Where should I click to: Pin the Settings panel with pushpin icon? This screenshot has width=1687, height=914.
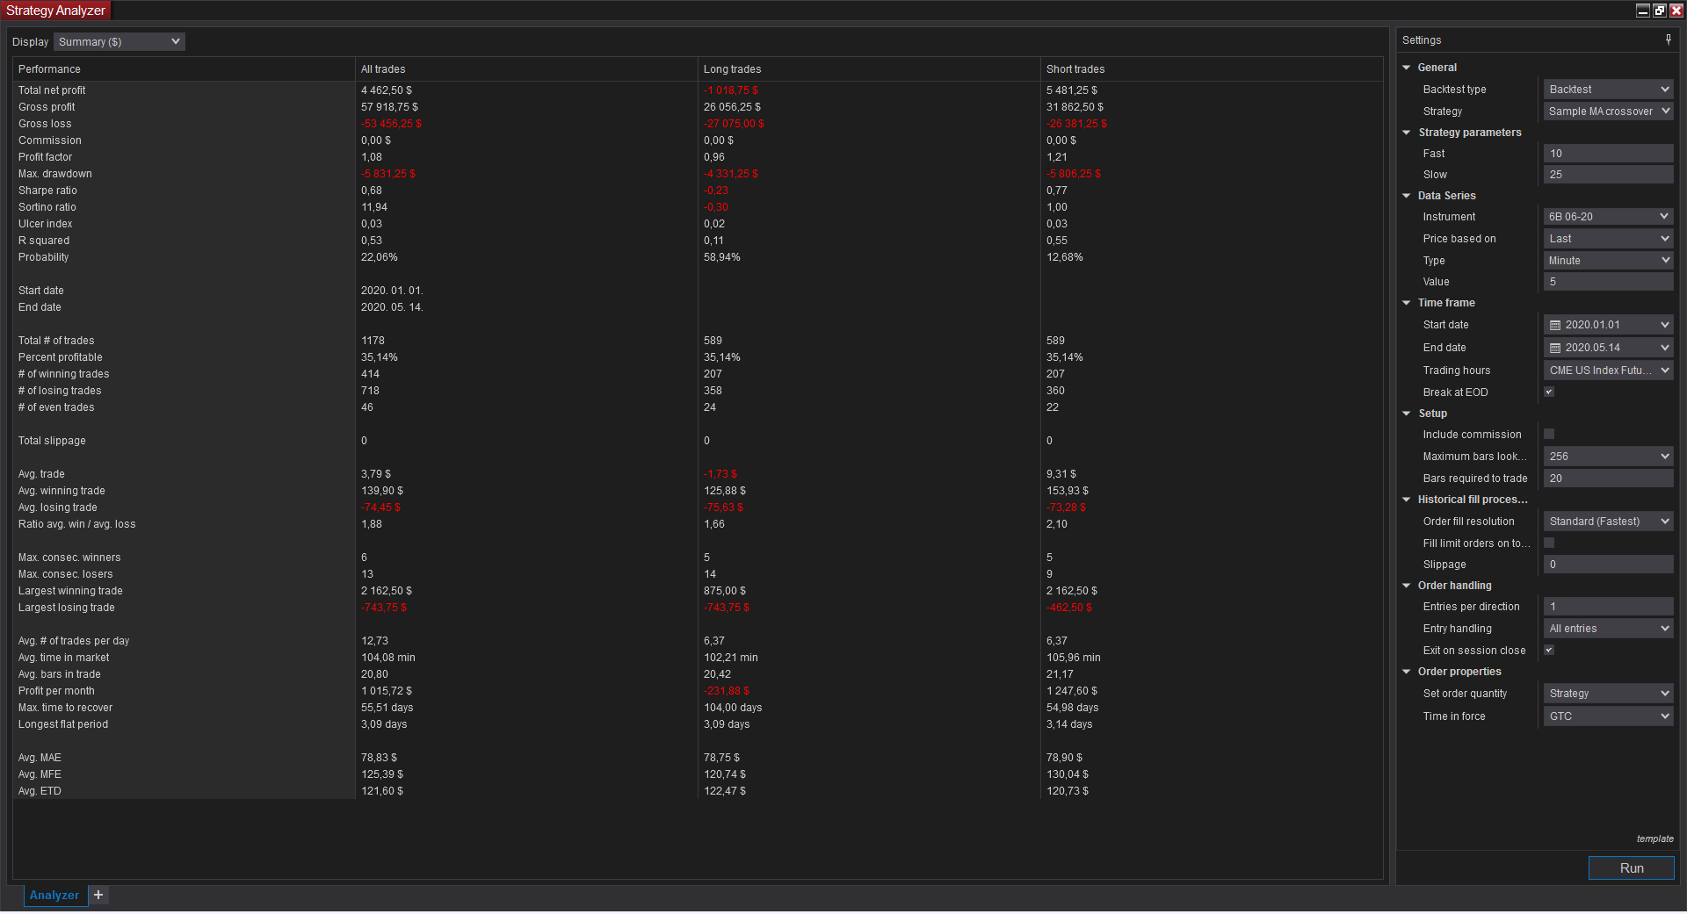coord(1668,40)
